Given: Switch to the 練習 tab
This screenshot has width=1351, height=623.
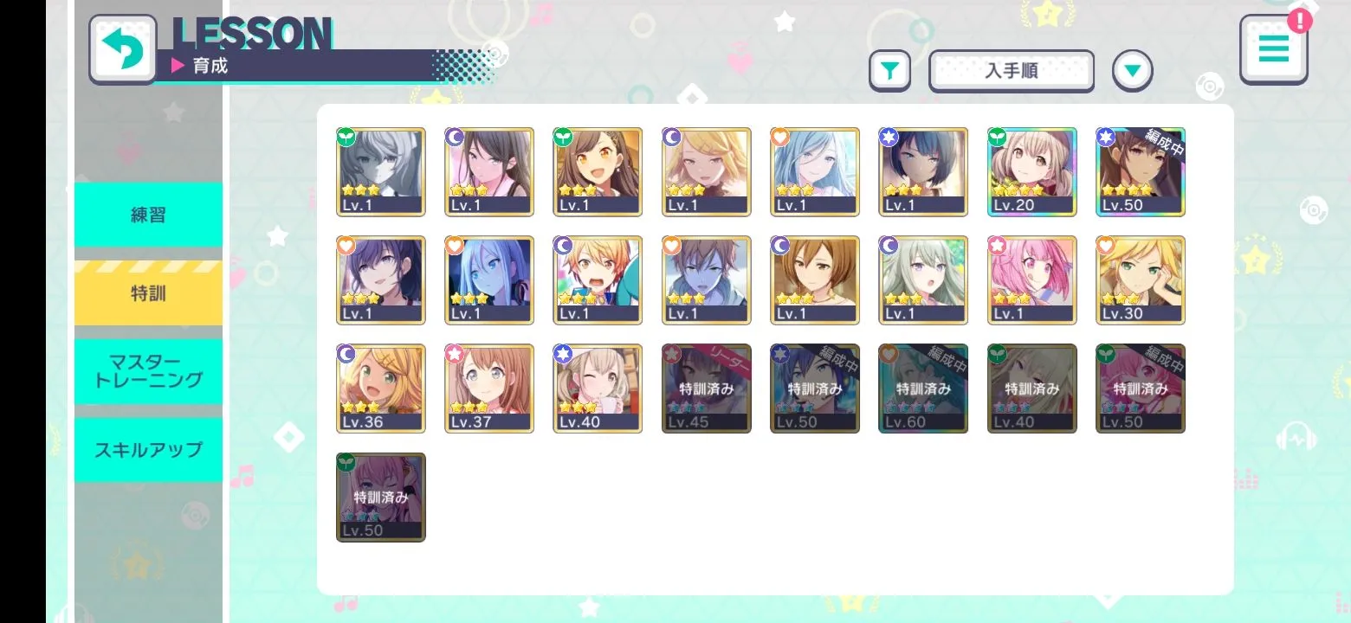Looking at the screenshot, I should [148, 215].
